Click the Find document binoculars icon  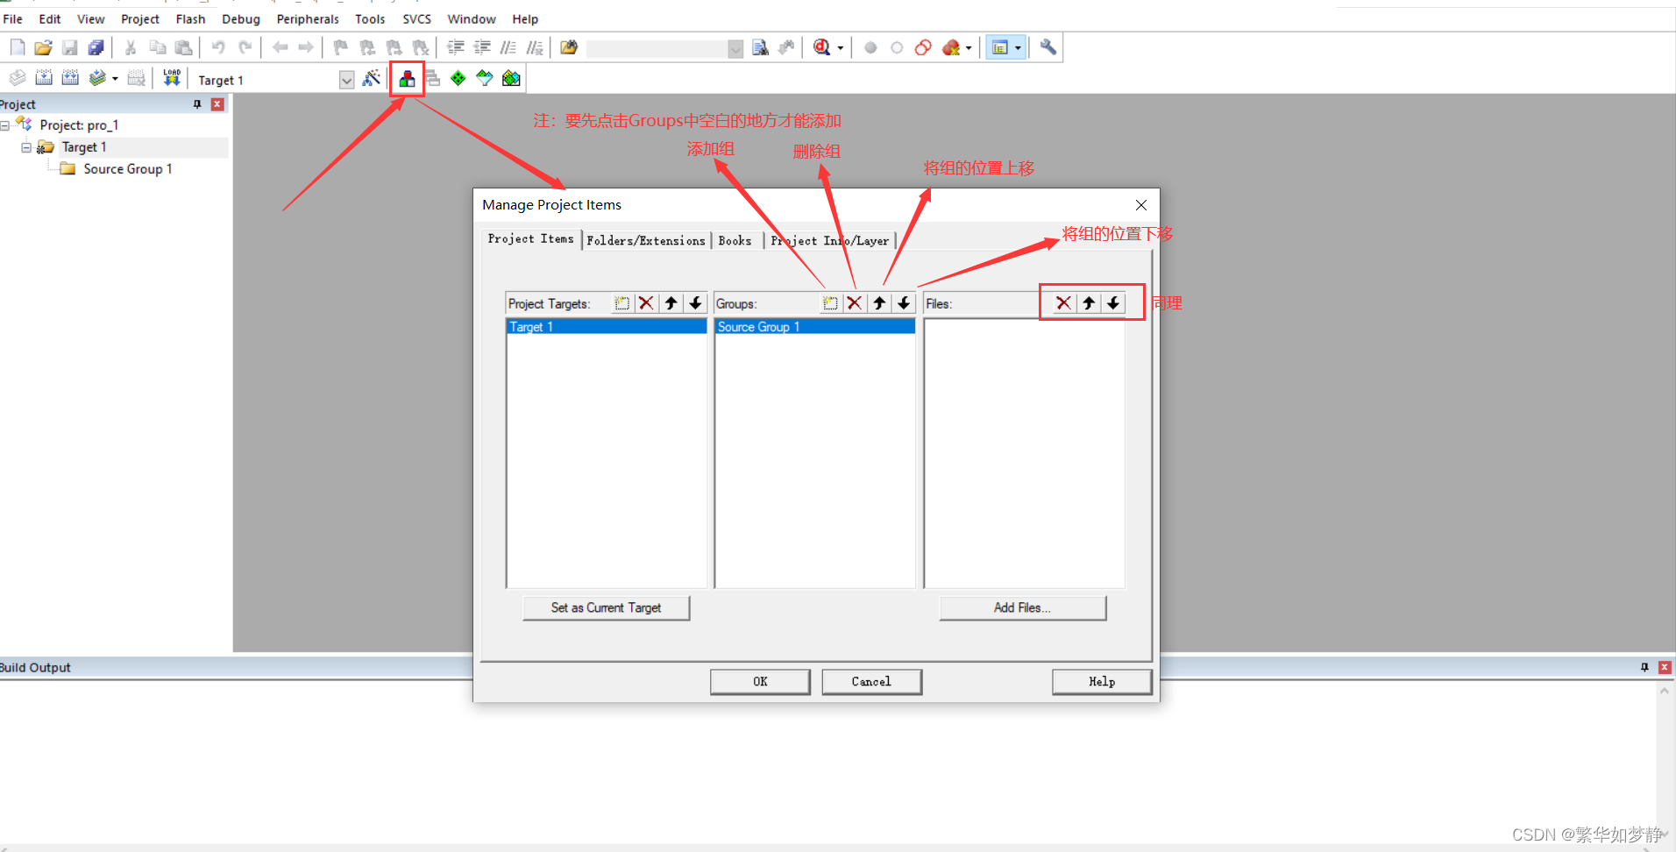760,47
